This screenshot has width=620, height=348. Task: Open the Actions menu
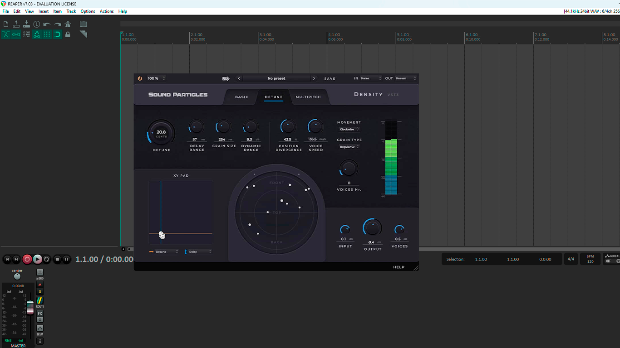[x=107, y=11]
